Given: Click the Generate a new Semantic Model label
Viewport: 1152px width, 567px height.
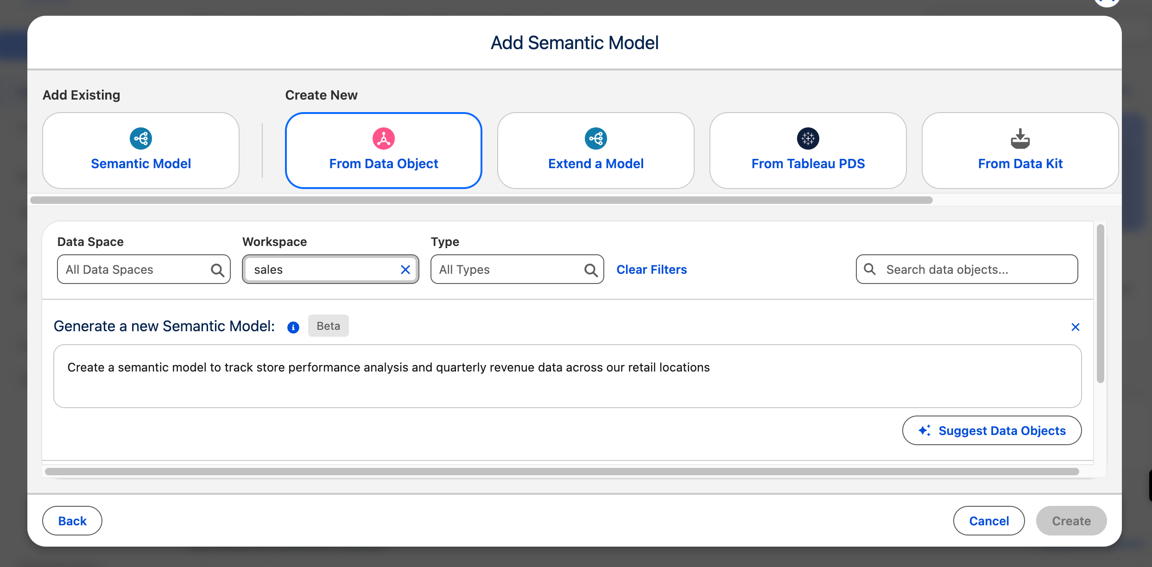Looking at the screenshot, I should click(x=165, y=326).
